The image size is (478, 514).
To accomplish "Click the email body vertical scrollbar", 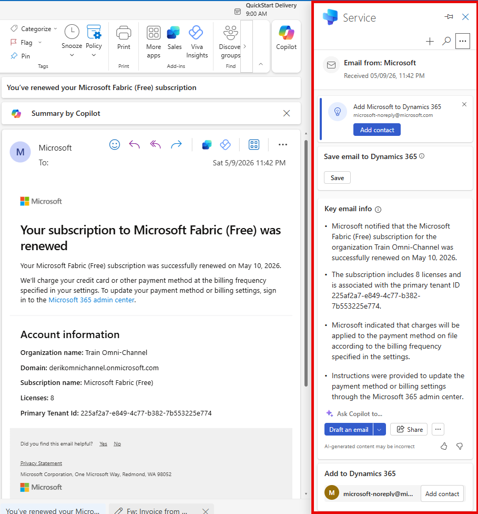I will point(306,263).
